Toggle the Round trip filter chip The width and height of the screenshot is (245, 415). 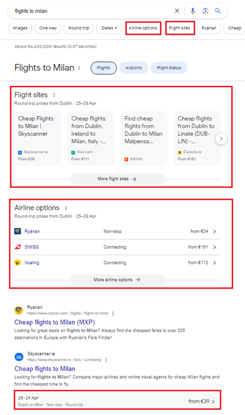point(79,28)
